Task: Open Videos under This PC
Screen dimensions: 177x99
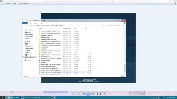Action: (x=29, y=55)
